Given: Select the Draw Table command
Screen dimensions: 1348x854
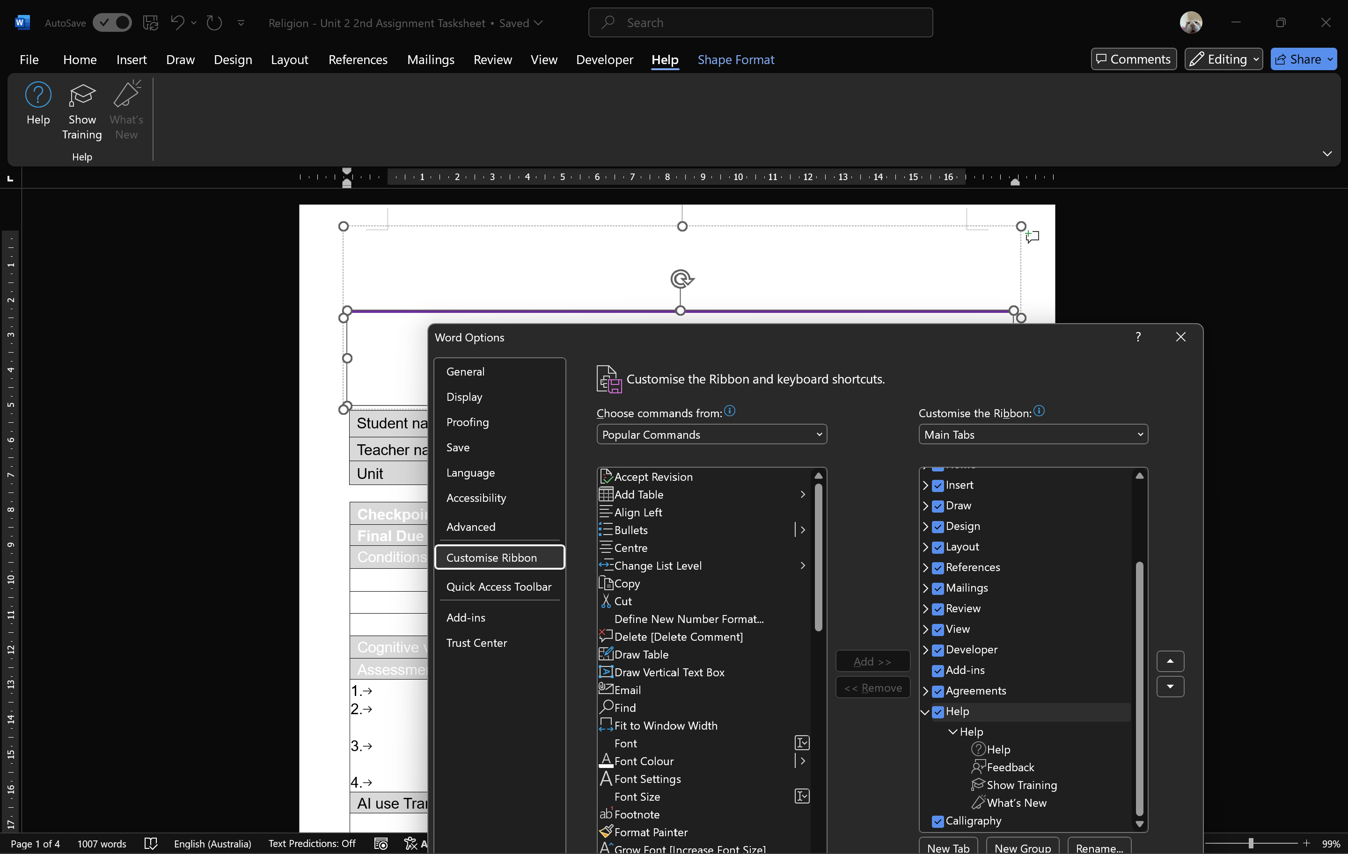Looking at the screenshot, I should pyautogui.click(x=641, y=654).
